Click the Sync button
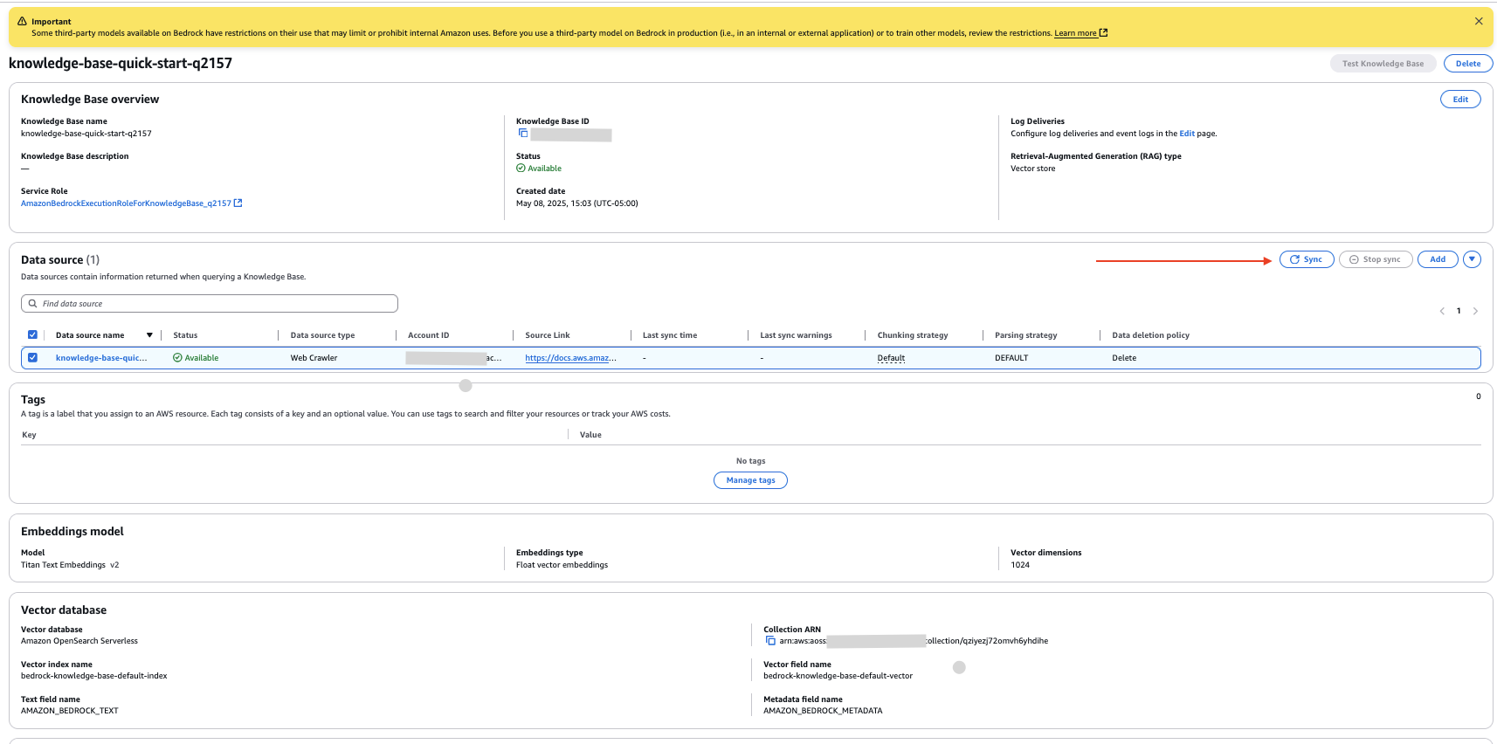Image resolution: width=1497 pixels, height=744 pixels. [x=1306, y=259]
